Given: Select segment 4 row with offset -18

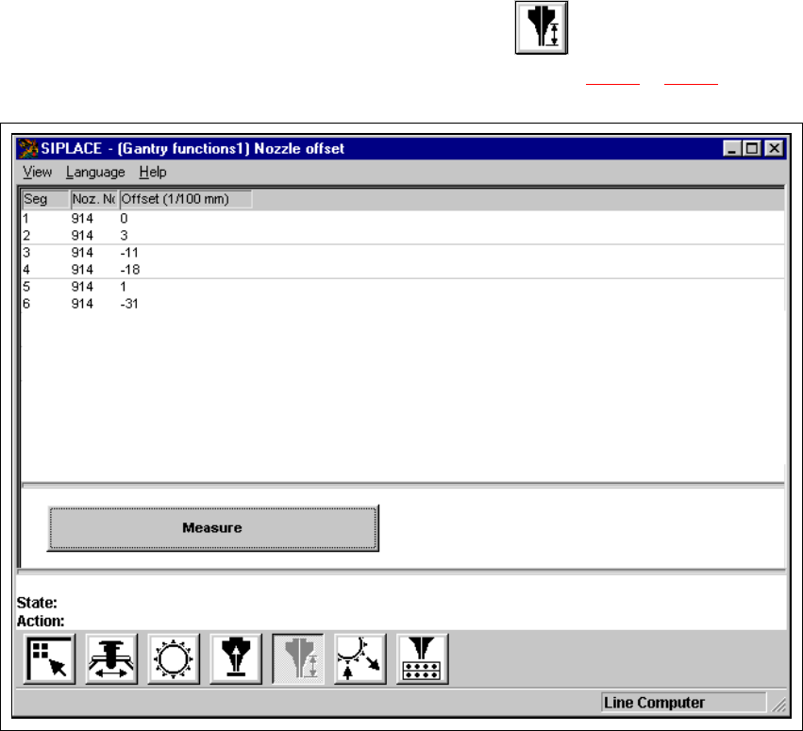Looking at the screenshot, I should coord(403,269).
